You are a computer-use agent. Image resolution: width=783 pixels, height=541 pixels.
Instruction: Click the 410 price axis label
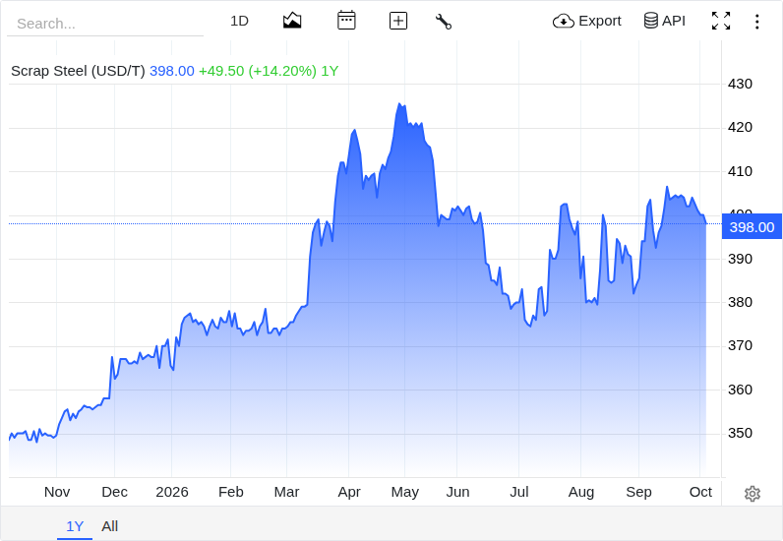(x=740, y=171)
